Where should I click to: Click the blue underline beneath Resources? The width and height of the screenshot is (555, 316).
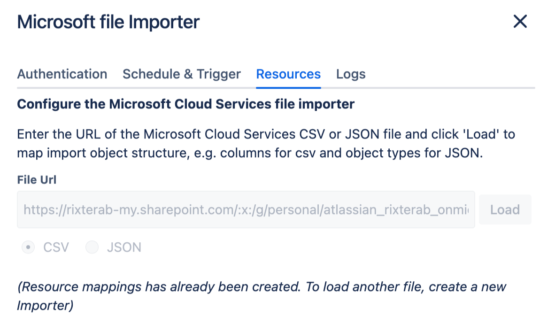click(288, 87)
